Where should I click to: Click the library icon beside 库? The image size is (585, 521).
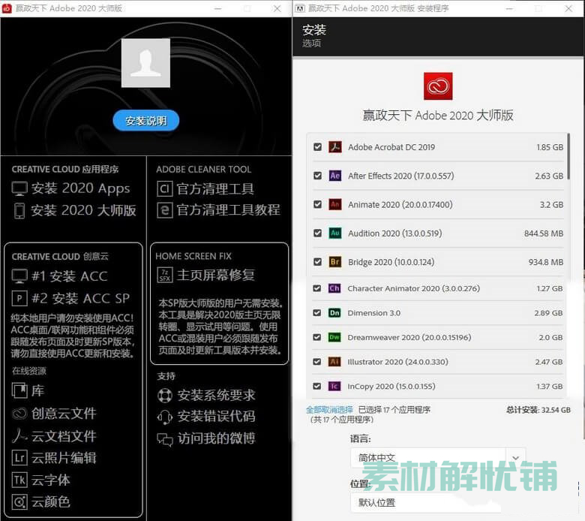click(x=19, y=390)
